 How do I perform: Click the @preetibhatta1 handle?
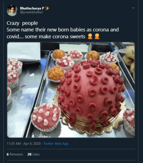pos(31,12)
